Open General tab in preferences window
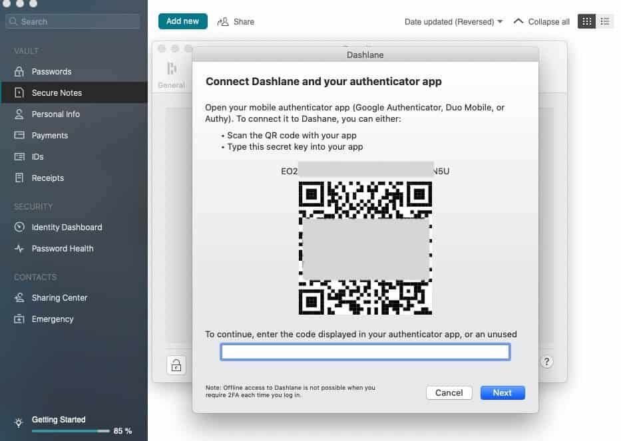Screen dimensions: 621x441 pos(172,75)
